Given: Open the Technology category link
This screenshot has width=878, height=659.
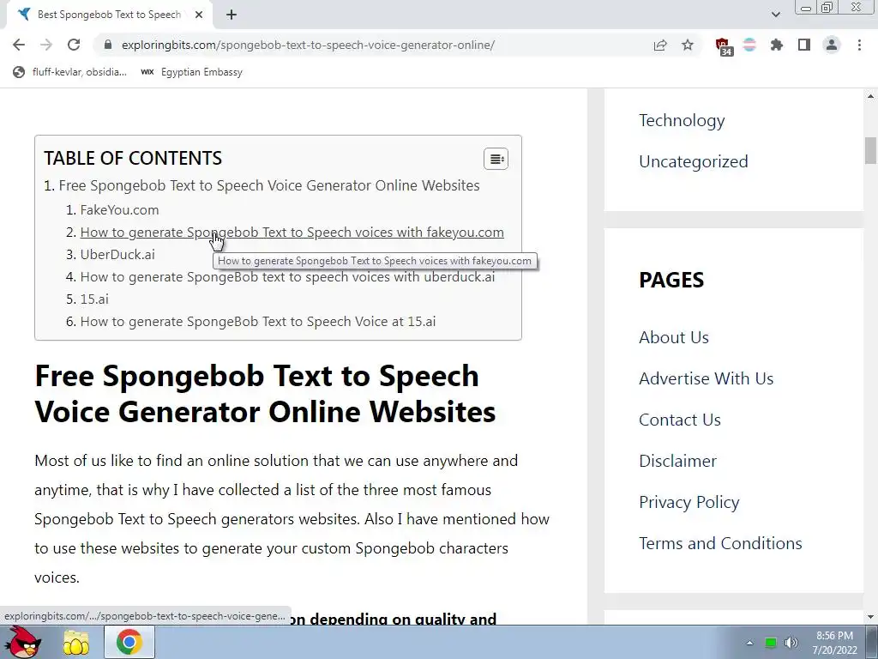Looking at the screenshot, I should (682, 120).
